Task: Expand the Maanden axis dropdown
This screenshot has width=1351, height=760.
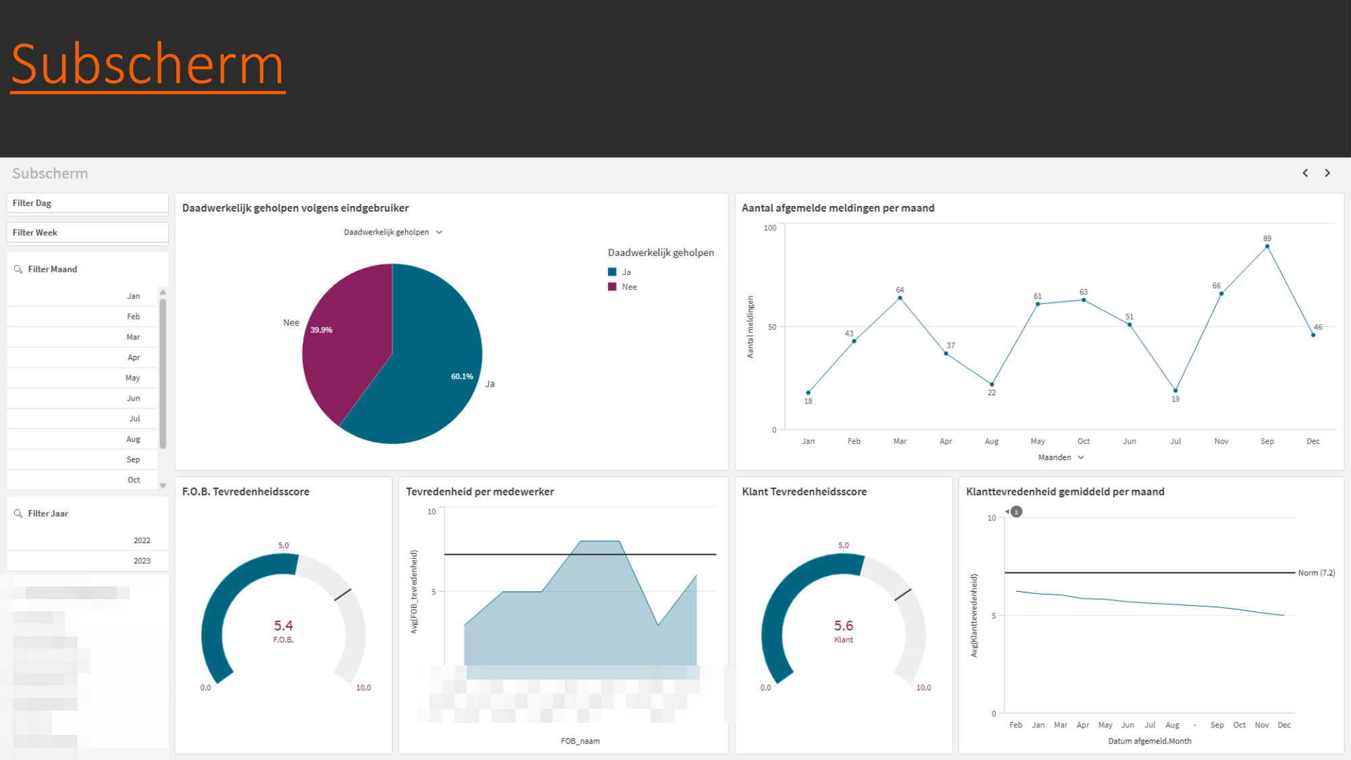Action: click(x=1061, y=457)
